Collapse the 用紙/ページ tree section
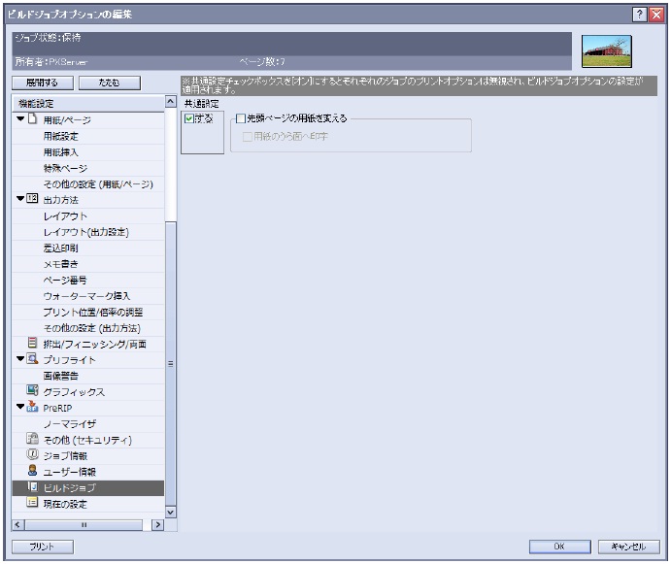 coord(19,119)
